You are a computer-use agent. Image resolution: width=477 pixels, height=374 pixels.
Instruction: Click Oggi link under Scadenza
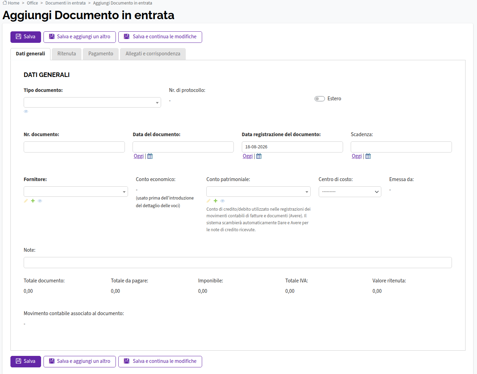pos(357,156)
